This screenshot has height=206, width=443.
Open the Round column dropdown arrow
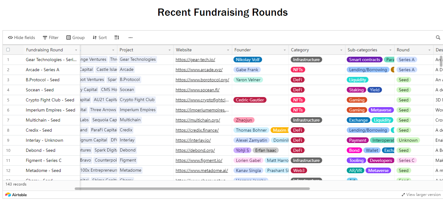click(x=429, y=50)
